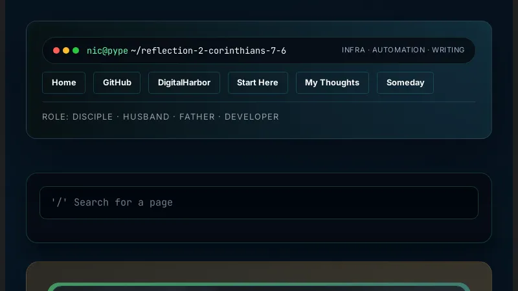Click the red dot in terminal bar
518x291 pixels.
click(56, 50)
